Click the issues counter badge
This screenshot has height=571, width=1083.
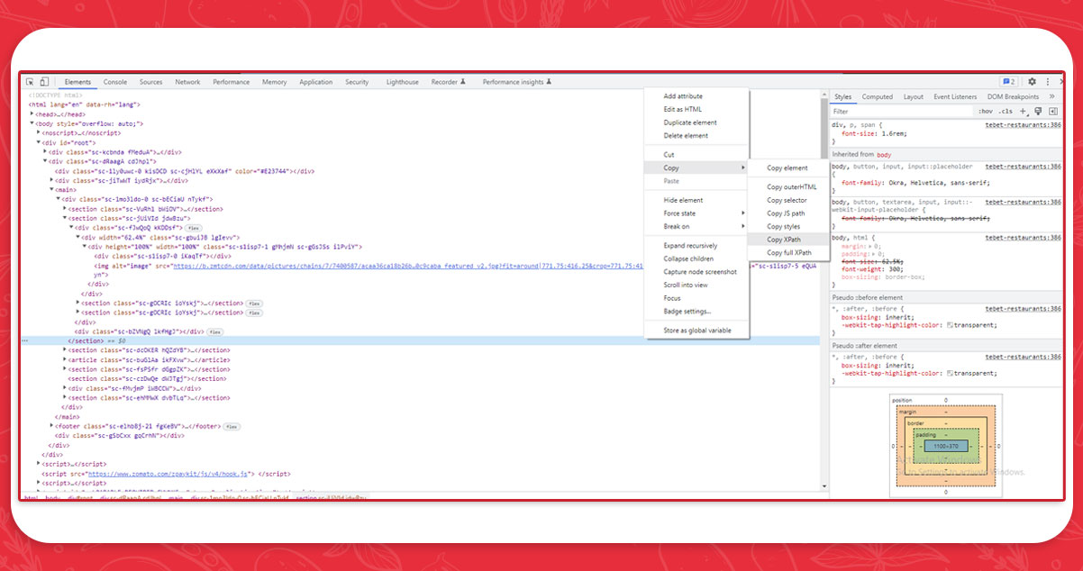[1008, 82]
